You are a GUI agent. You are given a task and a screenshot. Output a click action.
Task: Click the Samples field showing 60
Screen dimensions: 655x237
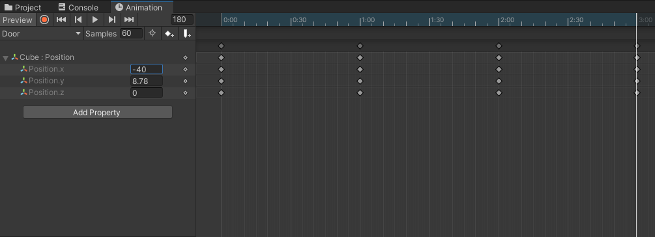click(131, 33)
